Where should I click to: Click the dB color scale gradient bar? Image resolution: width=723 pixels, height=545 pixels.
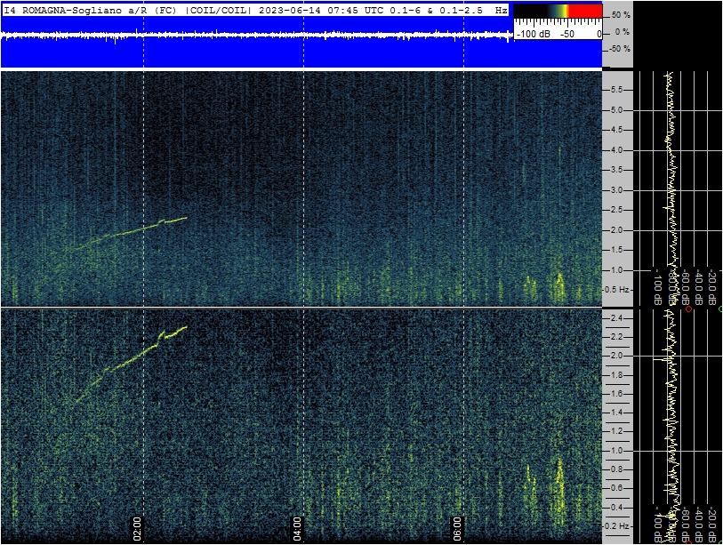pos(558,11)
